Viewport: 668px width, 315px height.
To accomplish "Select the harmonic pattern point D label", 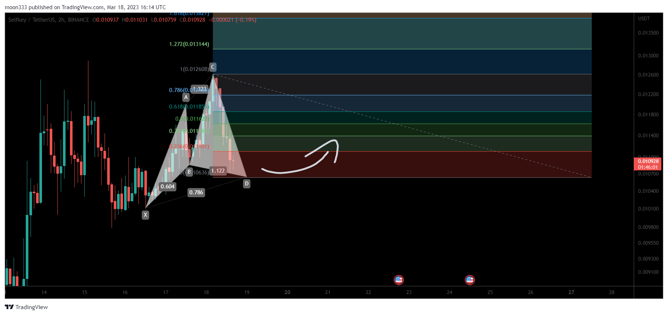I will click(x=247, y=184).
